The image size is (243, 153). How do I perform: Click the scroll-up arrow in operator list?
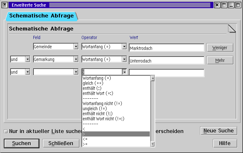153,79
